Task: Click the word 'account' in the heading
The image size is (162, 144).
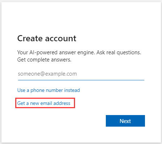Action: (x=61, y=39)
